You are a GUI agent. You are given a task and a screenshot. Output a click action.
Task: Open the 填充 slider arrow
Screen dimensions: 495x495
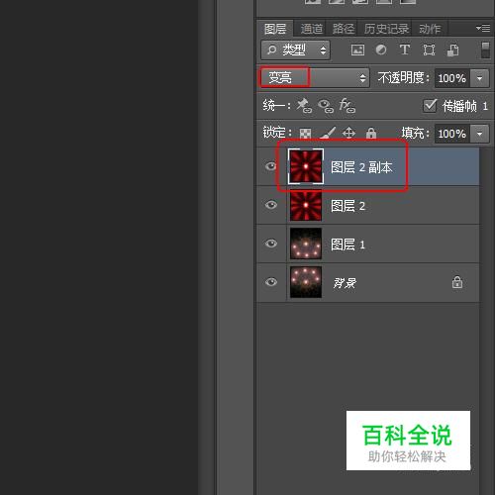coord(479,134)
